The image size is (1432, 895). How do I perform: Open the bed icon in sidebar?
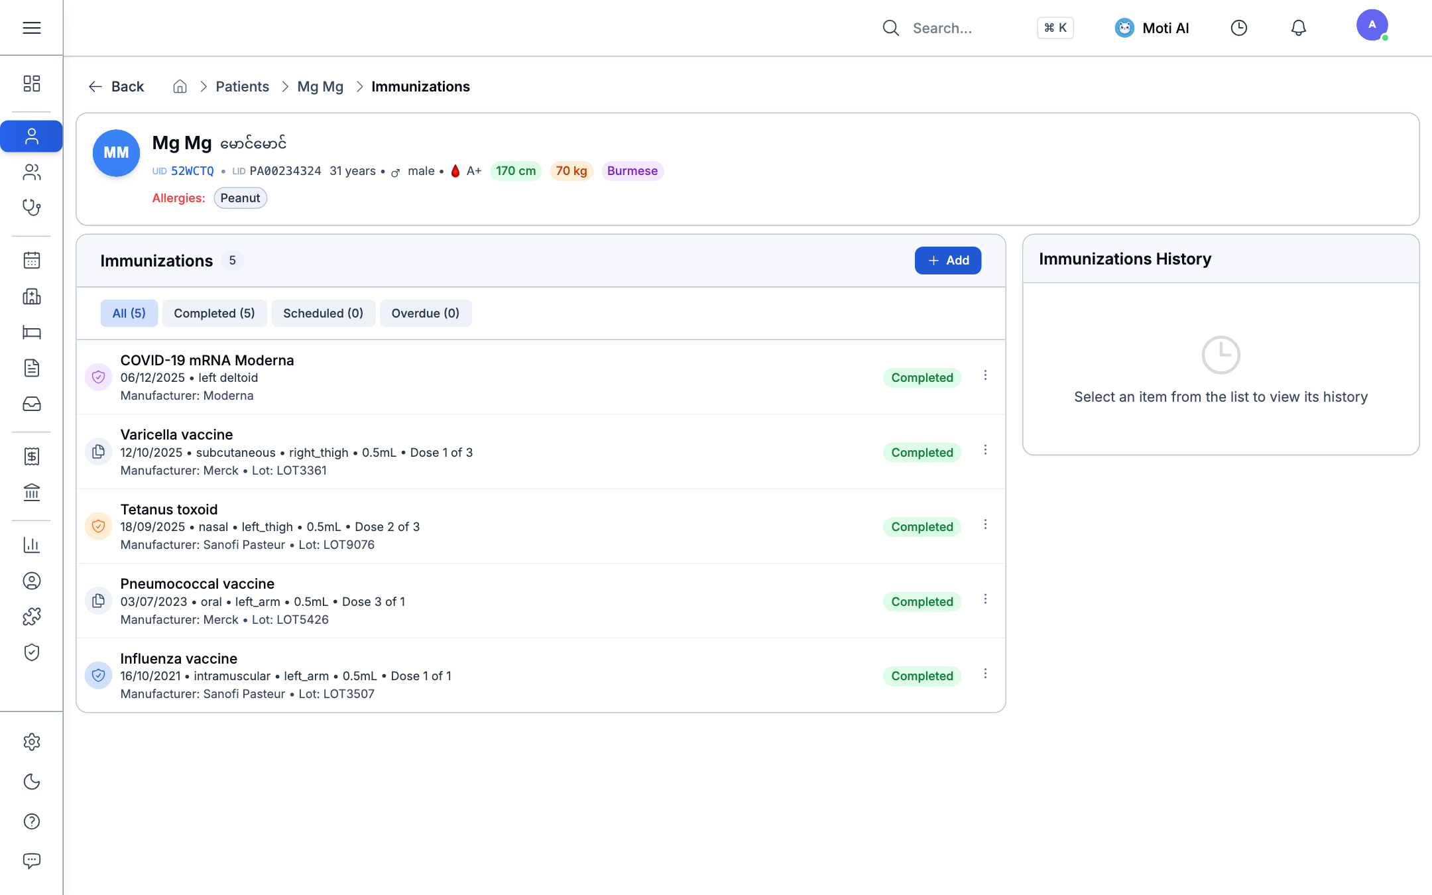[x=31, y=332]
